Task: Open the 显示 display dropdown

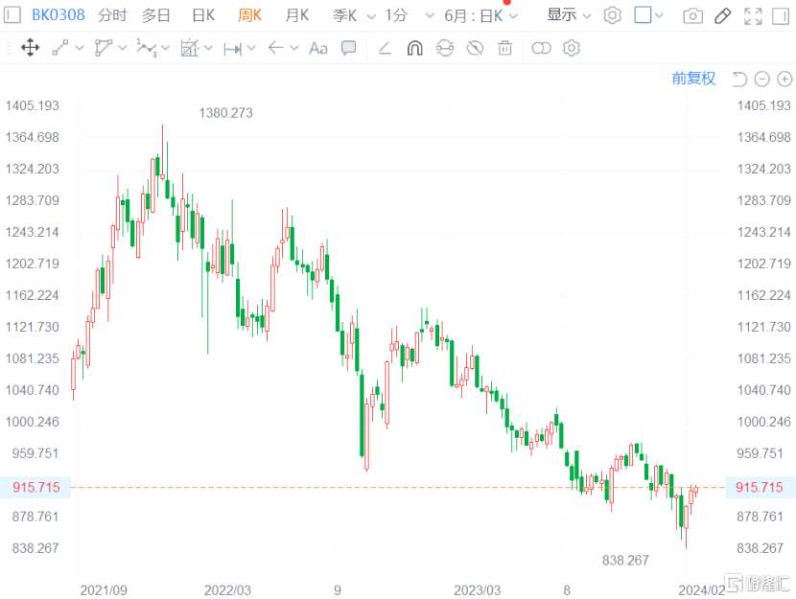Action: click(x=565, y=16)
